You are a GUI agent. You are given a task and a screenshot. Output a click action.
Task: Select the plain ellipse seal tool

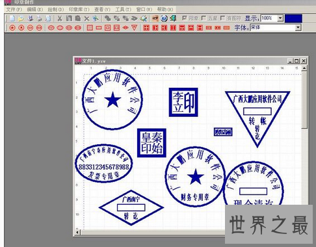(60, 28)
